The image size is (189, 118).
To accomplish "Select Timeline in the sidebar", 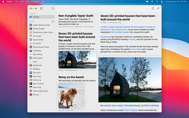I will click(42, 17).
